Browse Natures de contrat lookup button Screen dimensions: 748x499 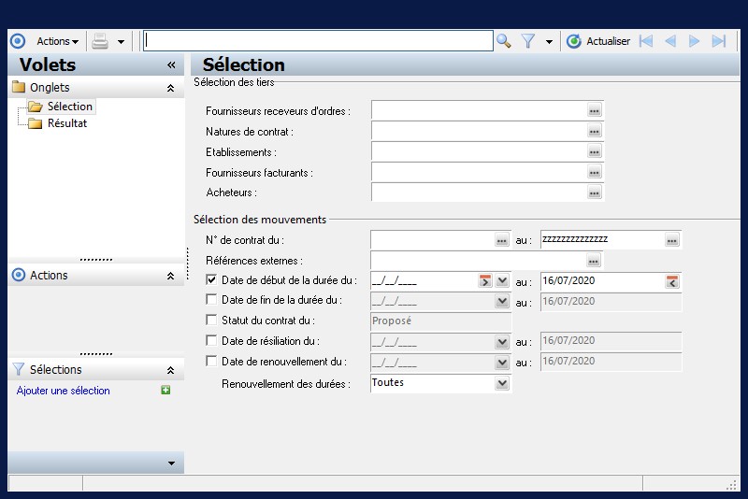coord(594,131)
